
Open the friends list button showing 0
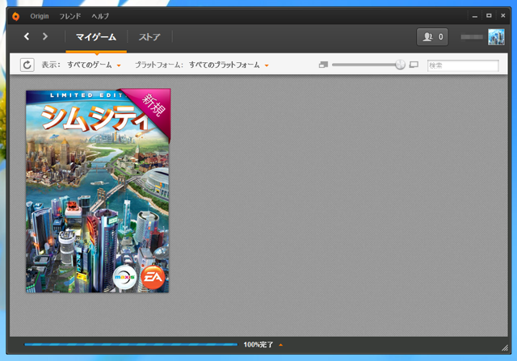432,36
